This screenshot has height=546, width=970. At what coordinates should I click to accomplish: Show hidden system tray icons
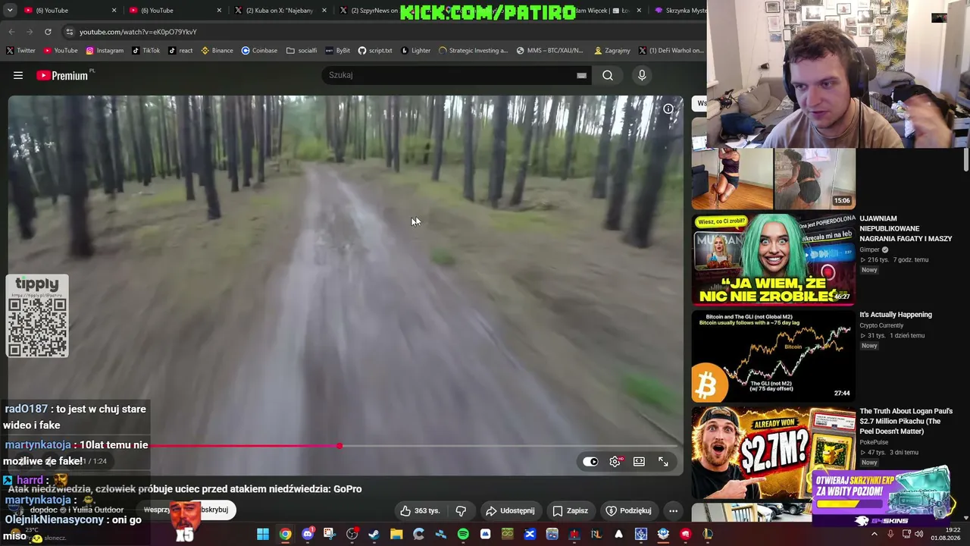[874, 534]
